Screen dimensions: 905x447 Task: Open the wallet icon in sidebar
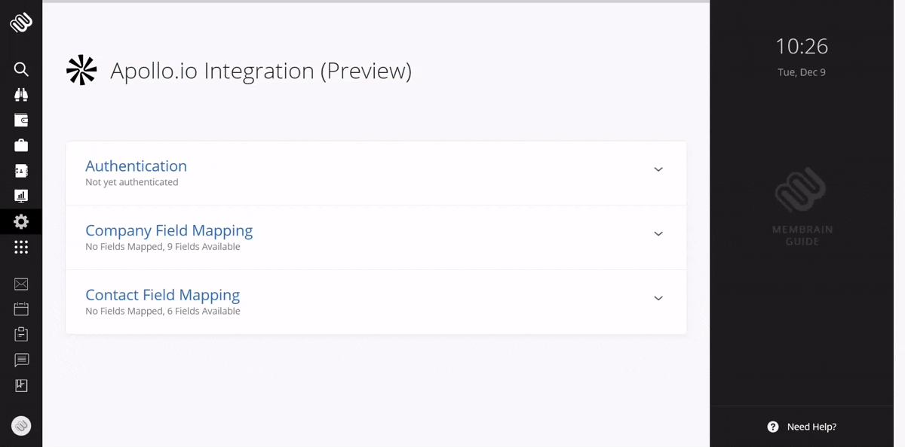click(x=21, y=120)
